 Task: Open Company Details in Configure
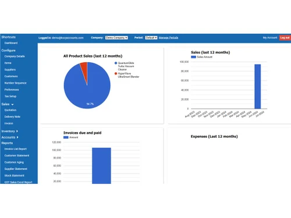(15, 56)
